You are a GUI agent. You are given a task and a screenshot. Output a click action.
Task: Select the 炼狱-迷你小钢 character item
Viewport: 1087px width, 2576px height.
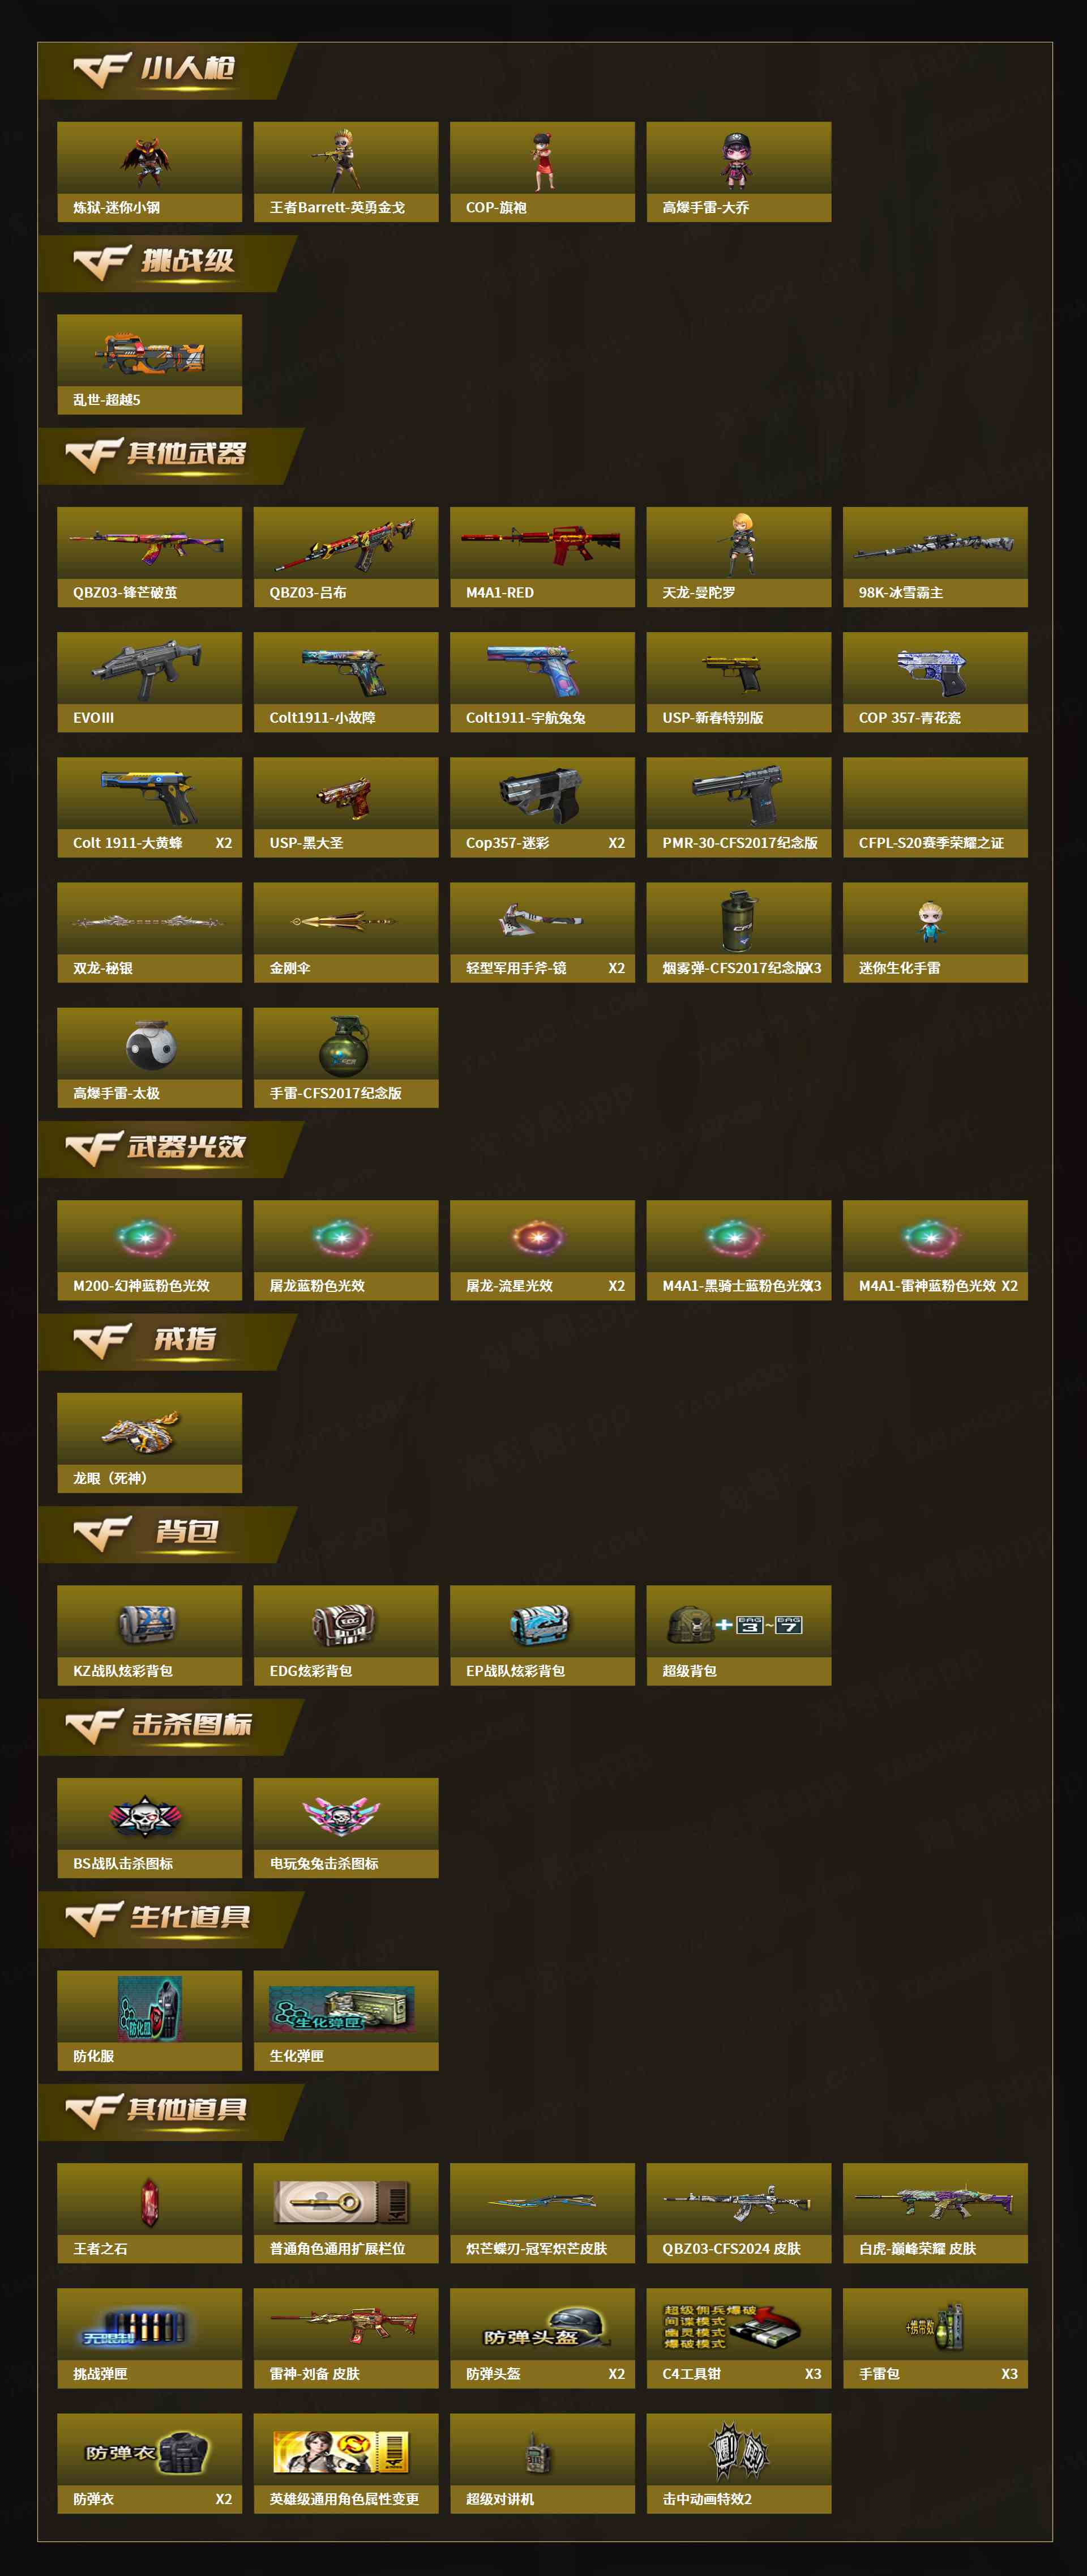coord(149,172)
